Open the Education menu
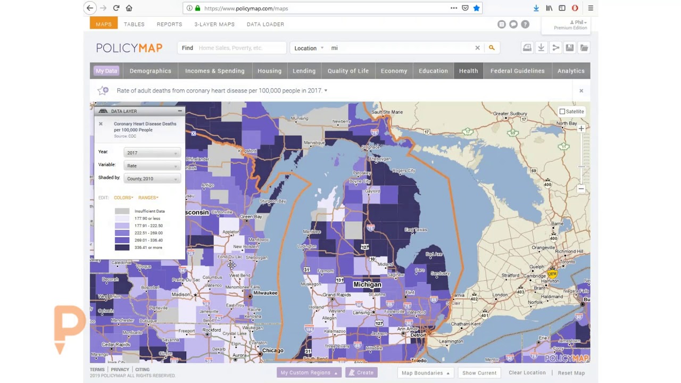The height and width of the screenshot is (383, 681). 433,71
